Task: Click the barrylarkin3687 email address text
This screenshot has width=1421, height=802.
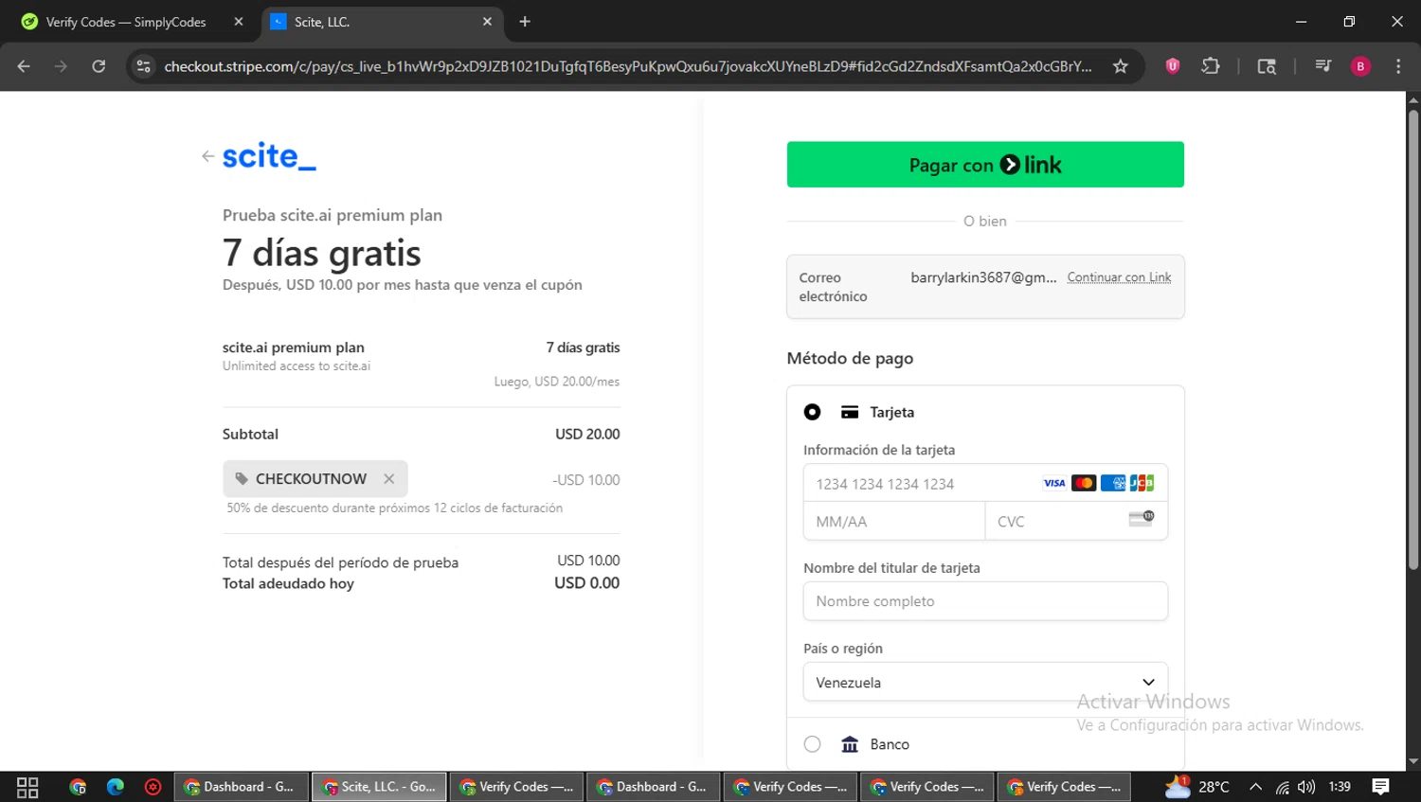Action: [983, 277]
